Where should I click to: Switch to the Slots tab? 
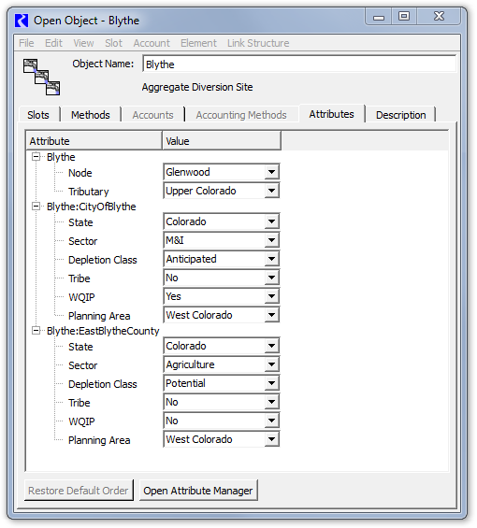click(38, 115)
